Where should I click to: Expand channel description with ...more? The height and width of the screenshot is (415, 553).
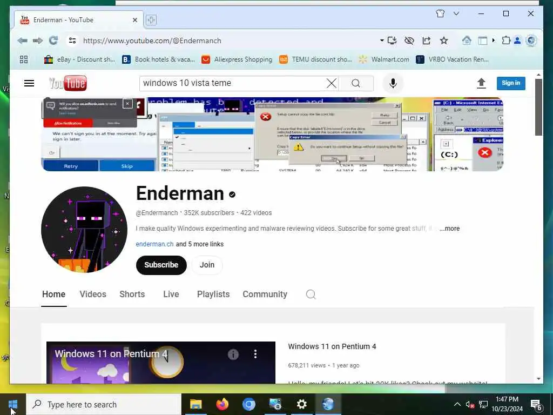449,229
